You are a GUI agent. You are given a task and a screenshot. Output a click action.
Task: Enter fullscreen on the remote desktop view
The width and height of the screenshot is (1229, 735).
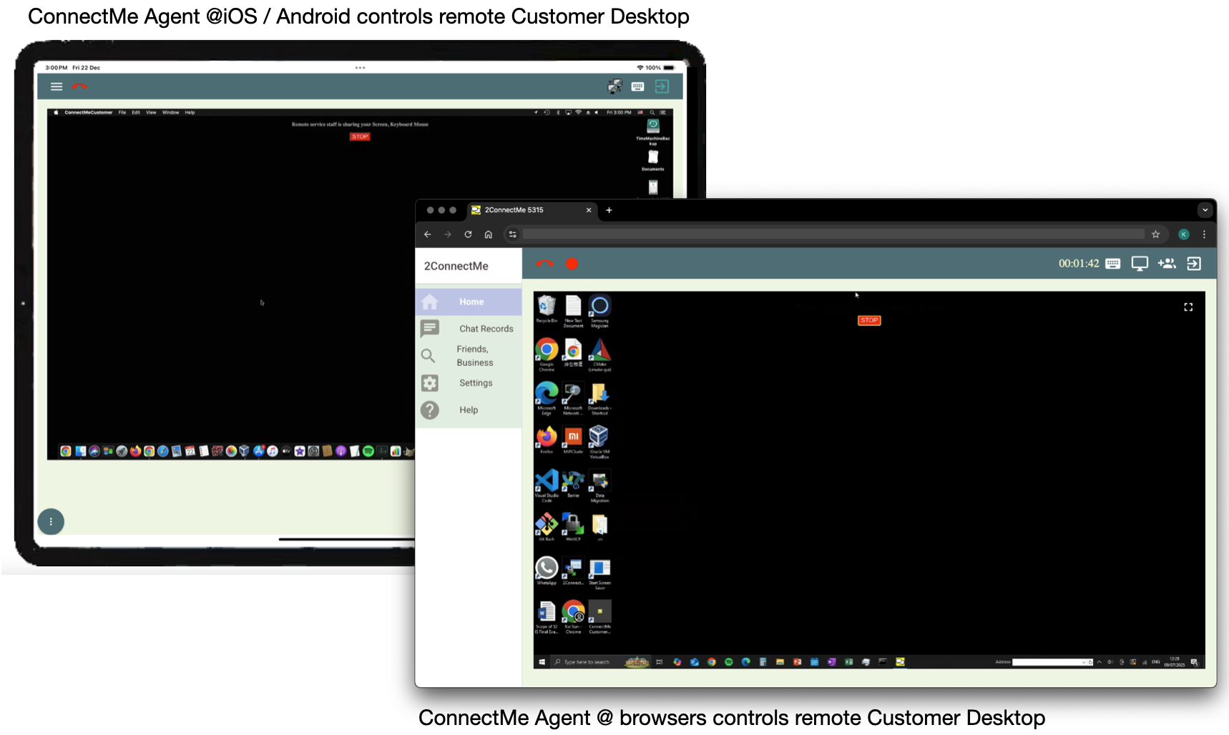1188,307
